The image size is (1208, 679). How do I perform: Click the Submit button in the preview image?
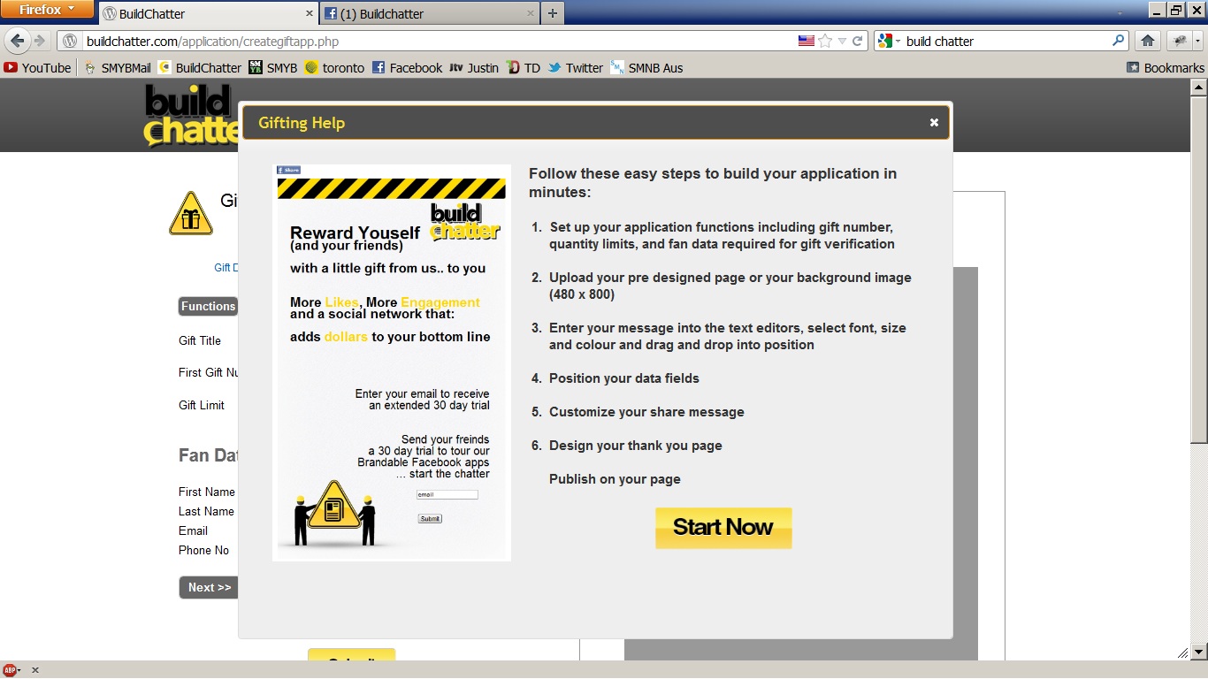(x=430, y=519)
